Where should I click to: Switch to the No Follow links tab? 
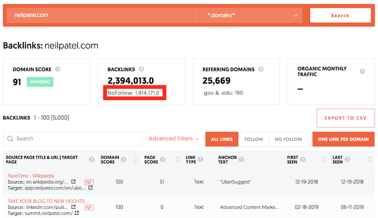(x=288, y=139)
